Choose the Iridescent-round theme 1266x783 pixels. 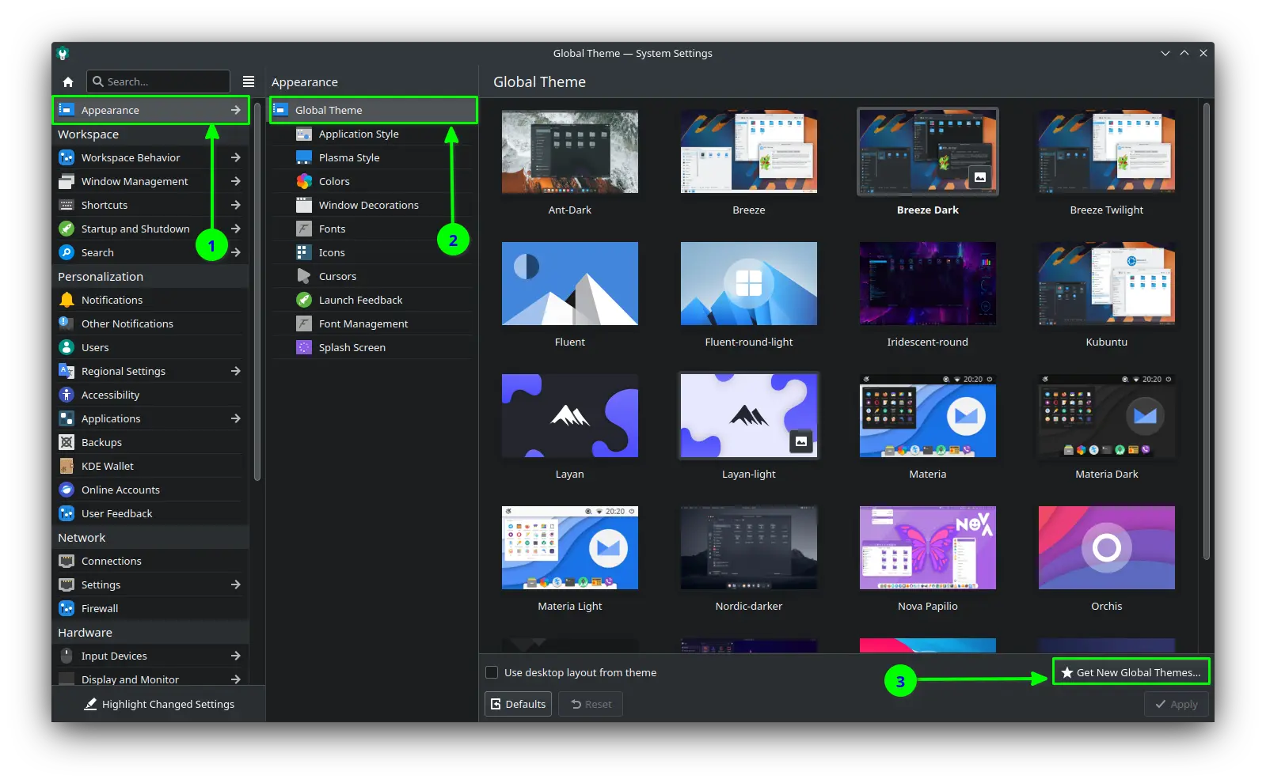pos(928,284)
